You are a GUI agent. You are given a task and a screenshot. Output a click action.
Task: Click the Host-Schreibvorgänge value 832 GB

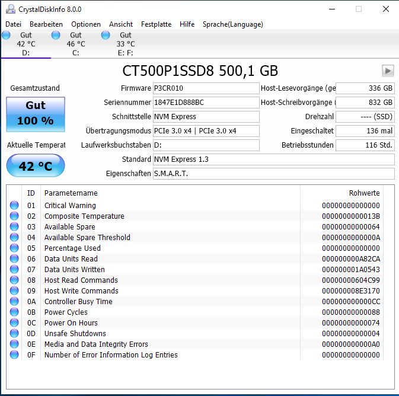coord(365,103)
